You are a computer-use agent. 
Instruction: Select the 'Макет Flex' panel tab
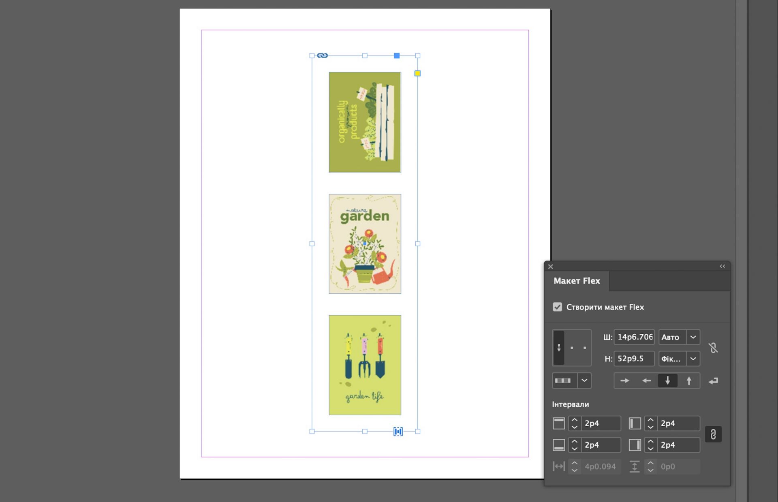pos(577,281)
